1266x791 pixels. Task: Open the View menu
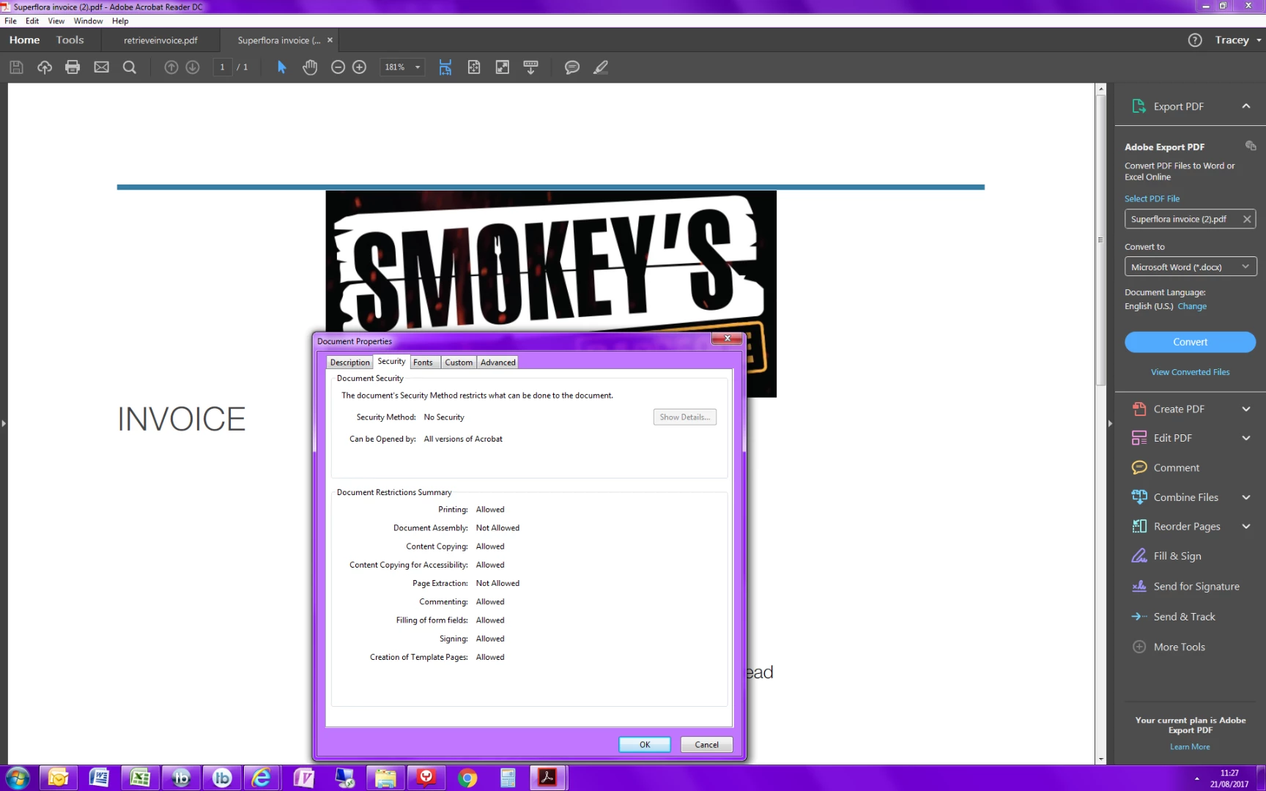point(56,21)
